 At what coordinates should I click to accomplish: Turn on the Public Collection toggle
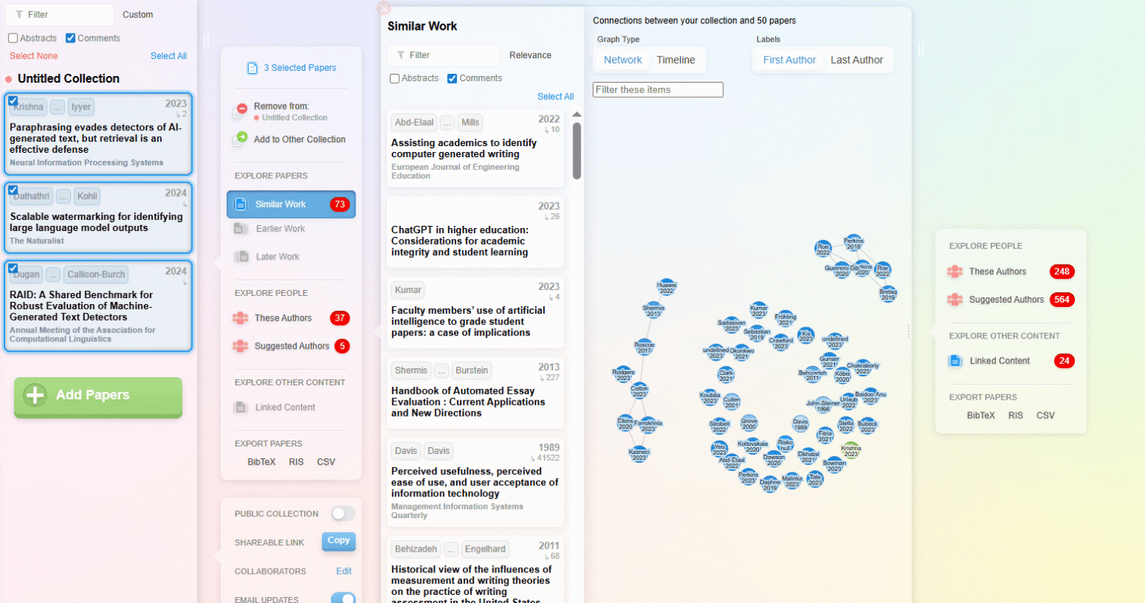pyautogui.click(x=342, y=514)
